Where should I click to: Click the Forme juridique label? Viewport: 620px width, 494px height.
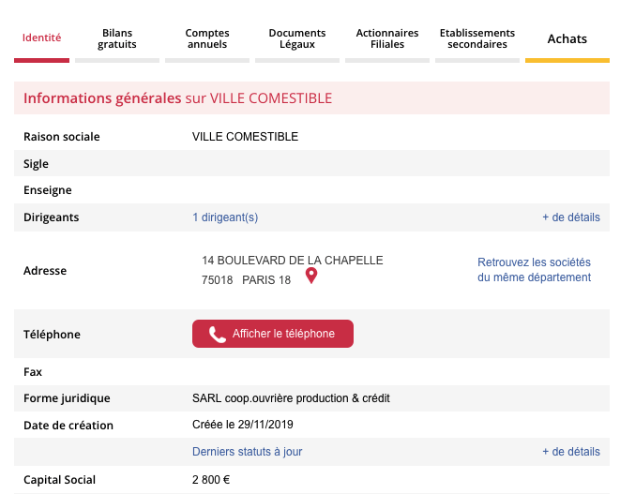tap(67, 398)
